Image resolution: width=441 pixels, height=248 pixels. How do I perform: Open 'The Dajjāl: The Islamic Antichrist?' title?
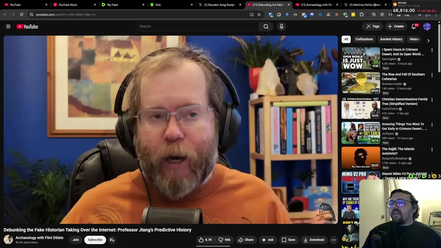398,151
